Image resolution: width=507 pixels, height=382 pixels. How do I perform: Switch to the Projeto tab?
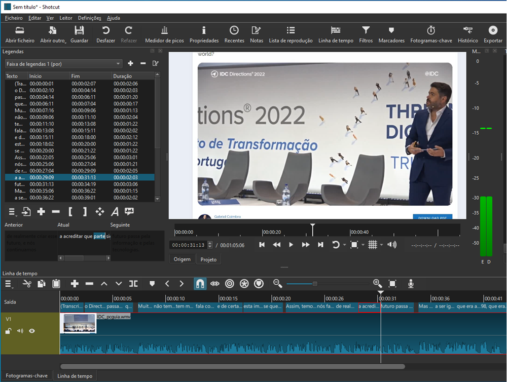click(x=208, y=259)
